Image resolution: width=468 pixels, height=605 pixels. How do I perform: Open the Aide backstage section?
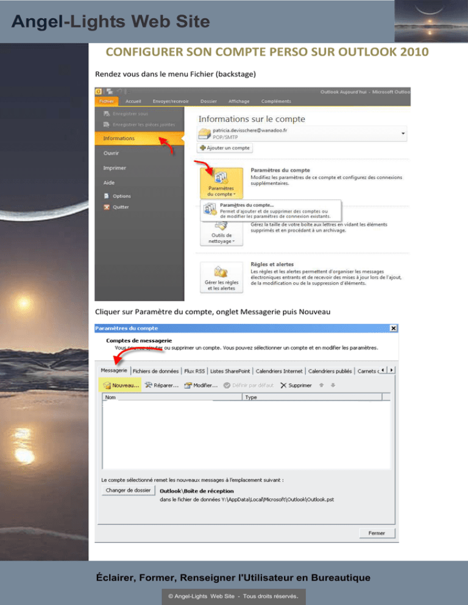(109, 183)
